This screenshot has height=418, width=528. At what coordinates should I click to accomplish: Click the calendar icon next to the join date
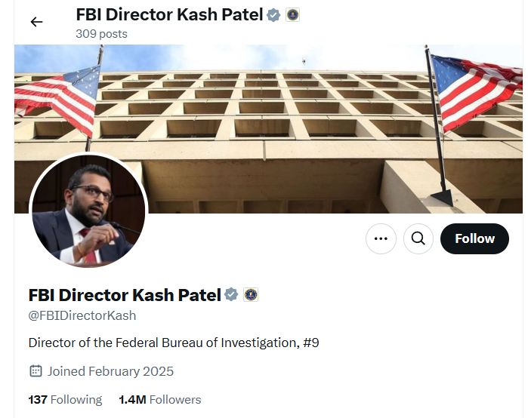click(x=36, y=371)
